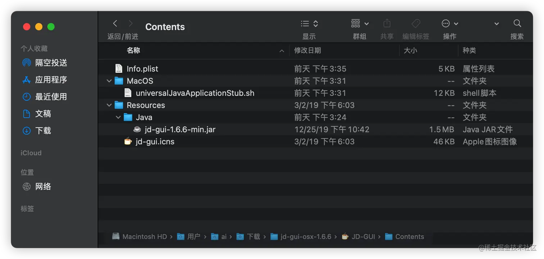Click the share icon in toolbar
This screenshot has width=544, height=259.
pyautogui.click(x=387, y=24)
